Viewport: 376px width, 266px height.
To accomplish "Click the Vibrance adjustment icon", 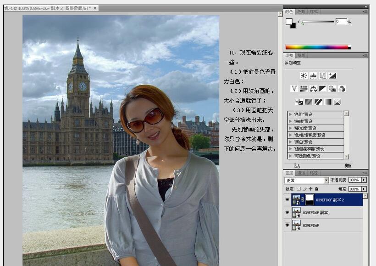I will click(x=293, y=89).
